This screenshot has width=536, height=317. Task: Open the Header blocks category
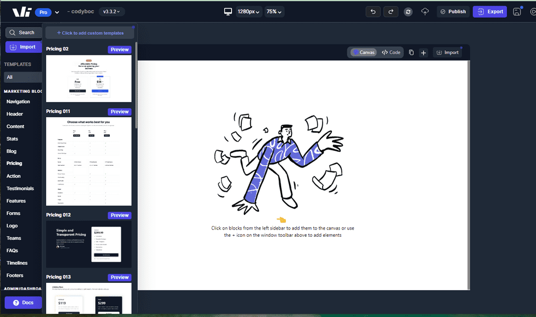point(15,114)
